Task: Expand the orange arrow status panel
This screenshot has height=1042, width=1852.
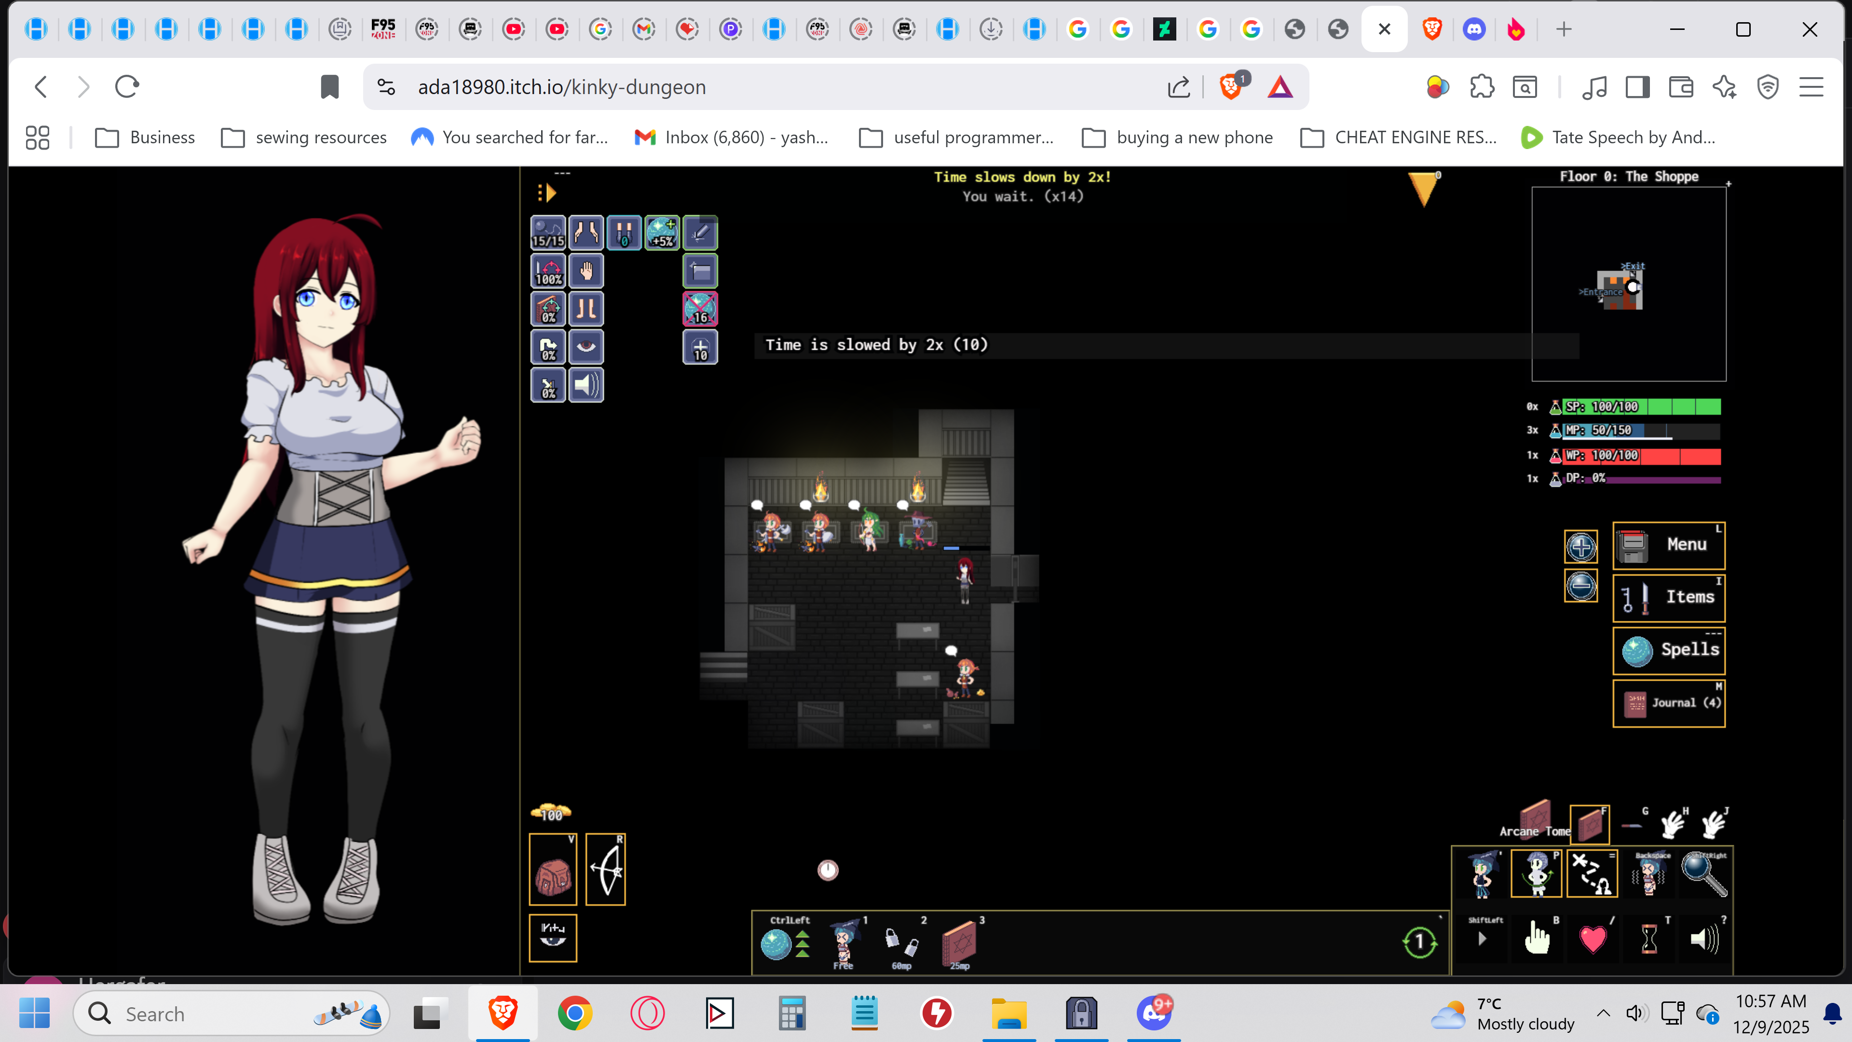Action: click(547, 193)
